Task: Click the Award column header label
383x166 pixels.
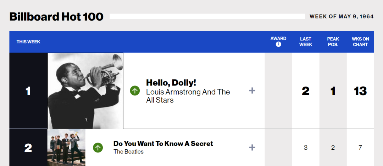Action: pyautogui.click(x=278, y=38)
